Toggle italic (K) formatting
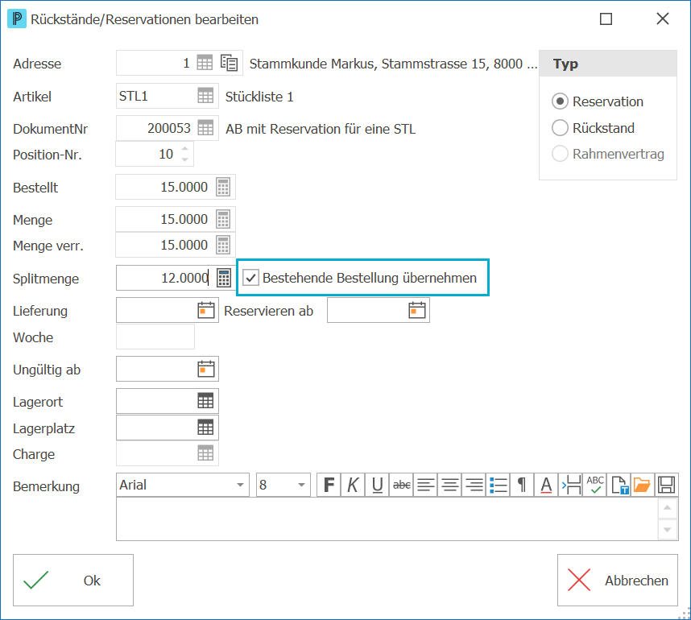The image size is (691, 620). [x=353, y=485]
